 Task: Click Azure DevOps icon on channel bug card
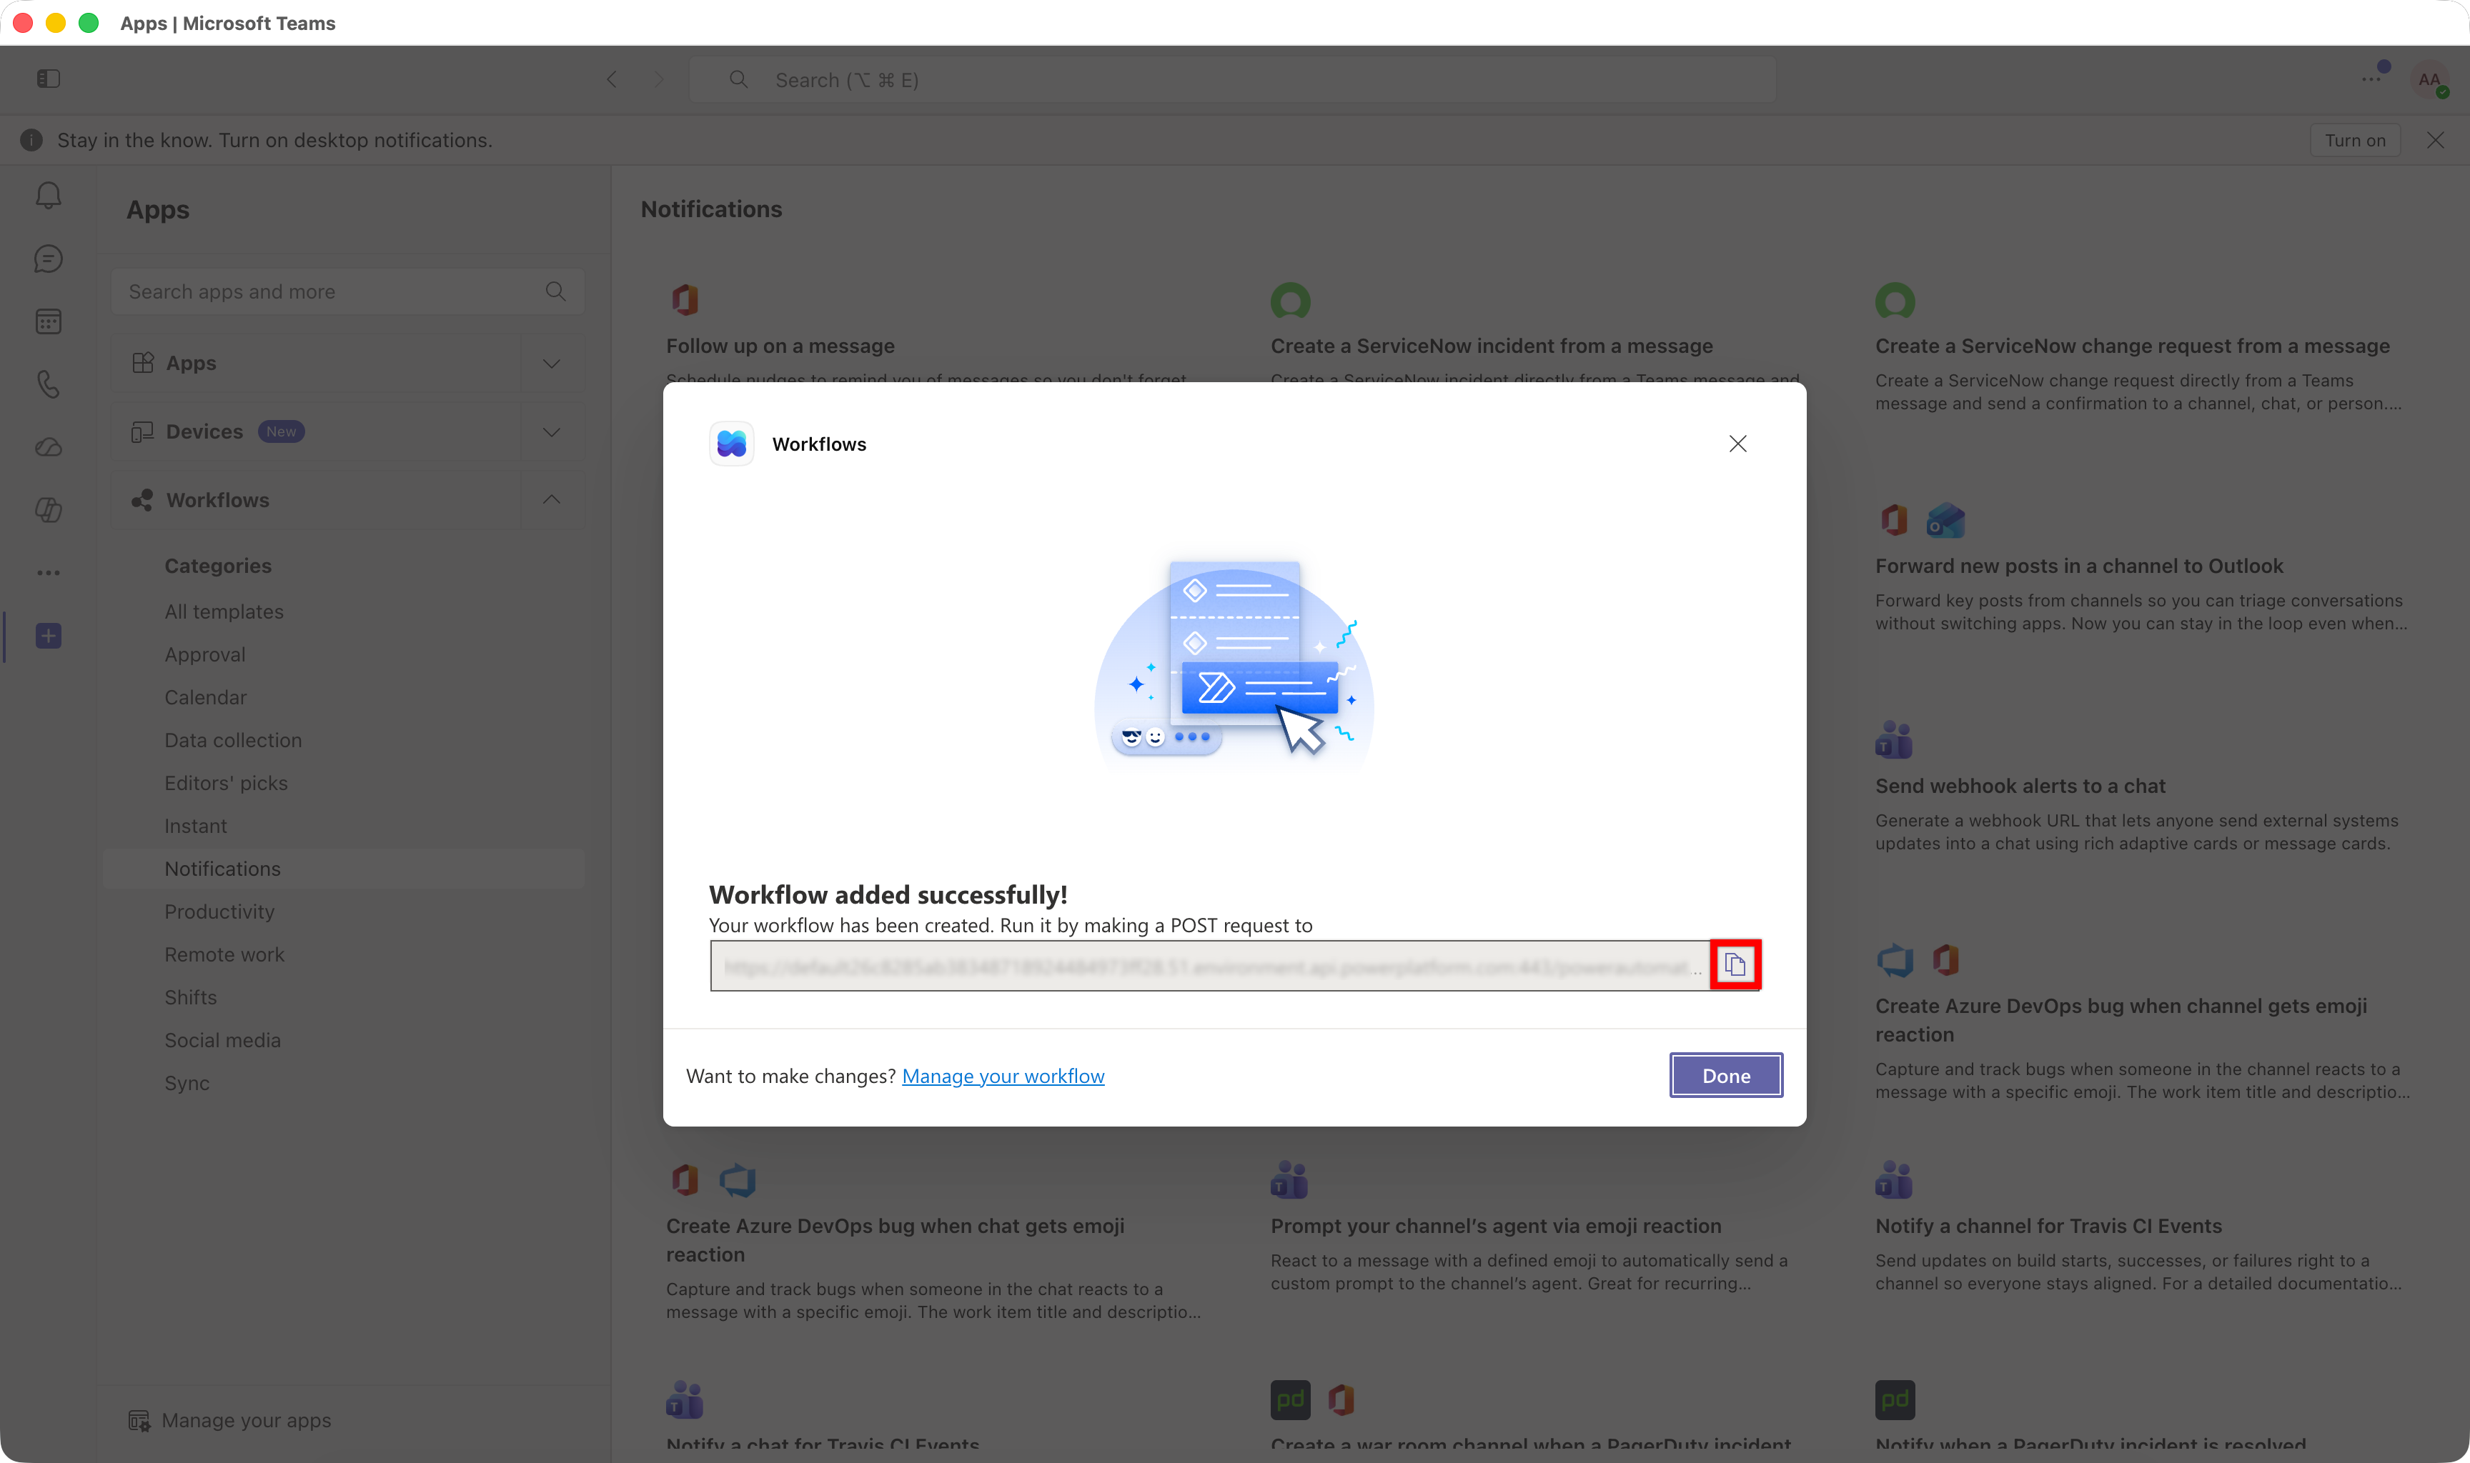(x=1894, y=959)
